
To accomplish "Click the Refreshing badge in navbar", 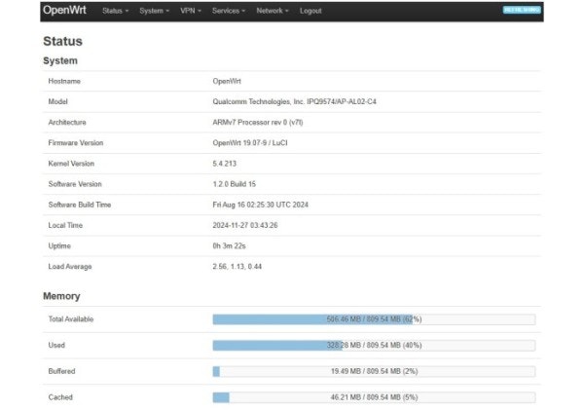I will coord(522,10).
